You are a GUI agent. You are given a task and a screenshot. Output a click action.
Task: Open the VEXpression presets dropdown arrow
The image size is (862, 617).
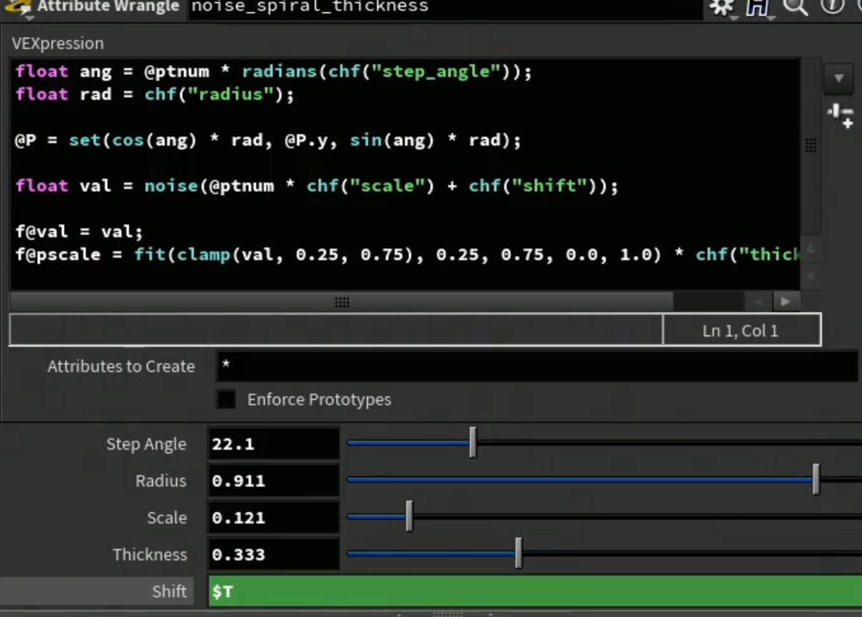(838, 78)
